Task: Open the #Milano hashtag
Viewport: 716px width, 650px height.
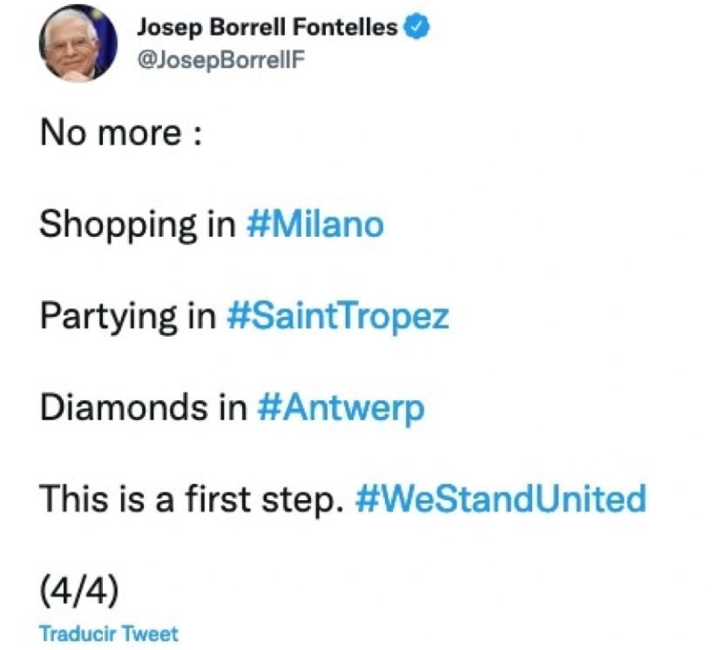Action: click(x=315, y=225)
